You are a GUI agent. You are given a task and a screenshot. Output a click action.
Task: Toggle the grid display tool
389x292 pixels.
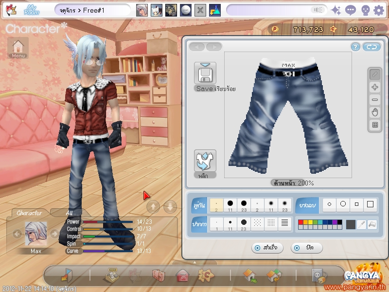click(x=375, y=125)
